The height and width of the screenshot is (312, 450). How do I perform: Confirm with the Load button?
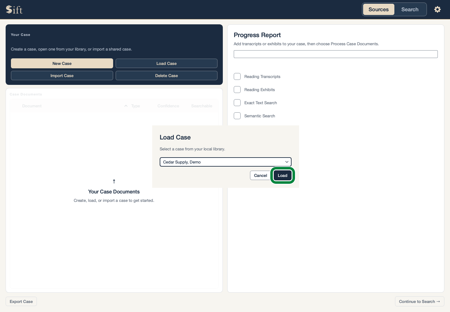pyautogui.click(x=282, y=175)
